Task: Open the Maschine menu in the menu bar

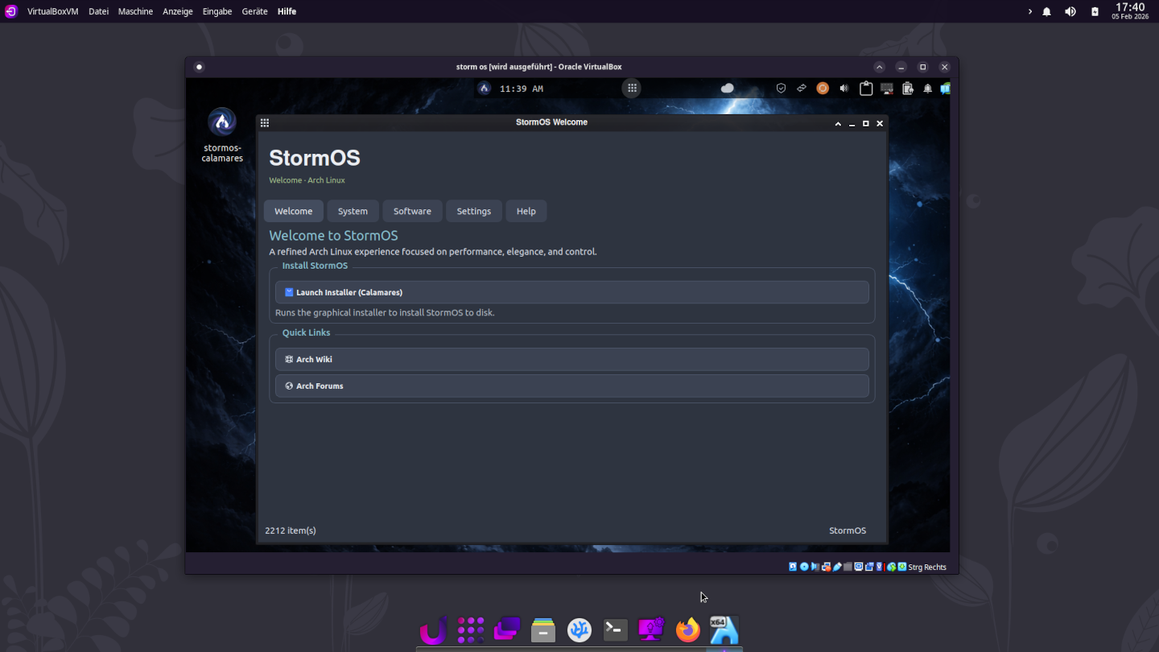Action: click(x=135, y=11)
